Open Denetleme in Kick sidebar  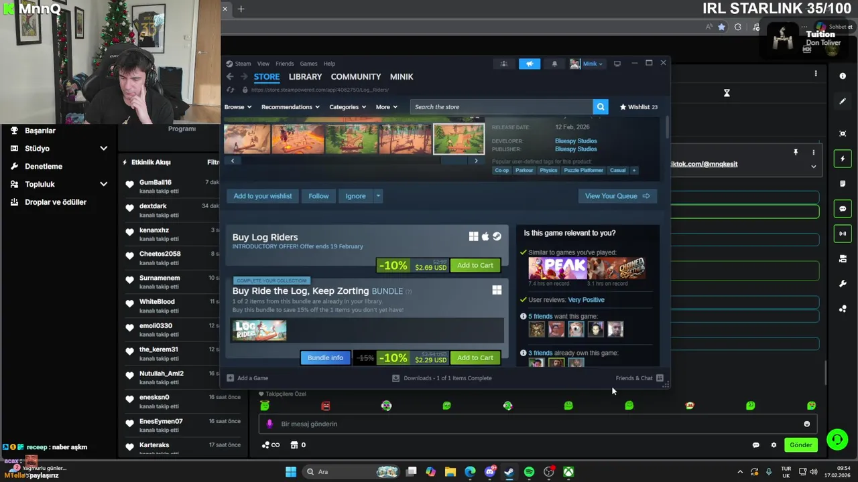pyautogui.click(x=44, y=167)
